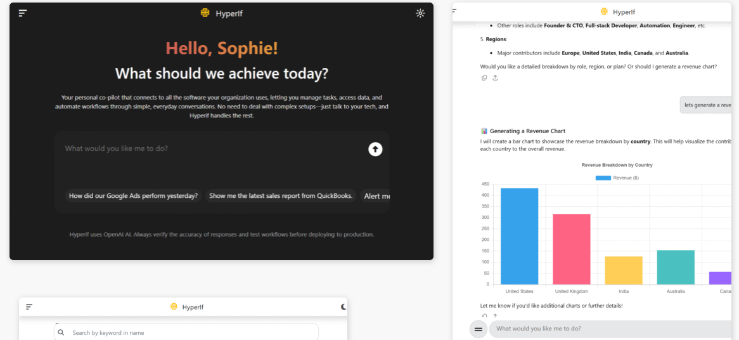
Task: Open the round menu button beside chat input
Action: pos(479,329)
